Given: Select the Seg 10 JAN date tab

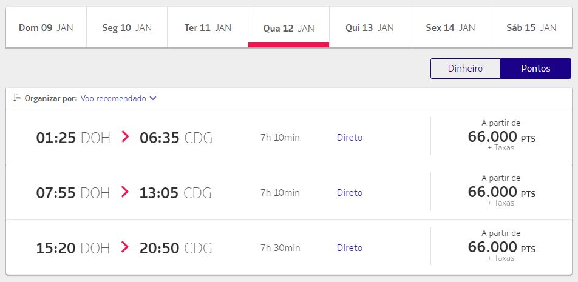Looking at the screenshot, I should [127, 27].
